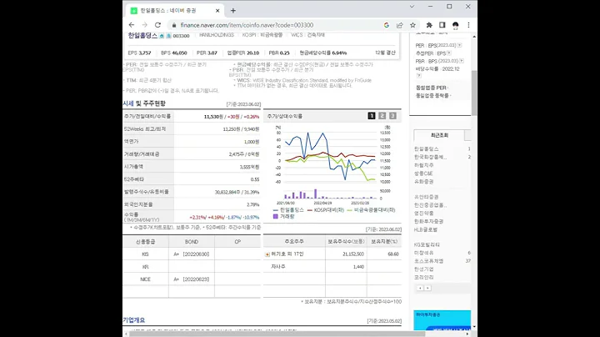Click the lock icon beside the URL
The width and height of the screenshot is (600, 337).
(174, 25)
